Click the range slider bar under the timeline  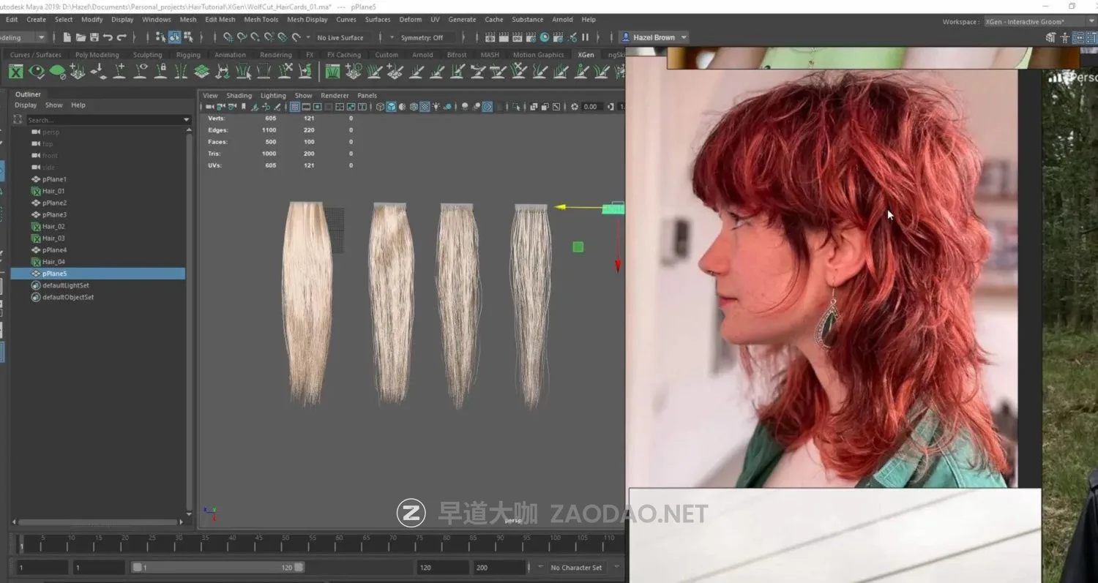pyautogui.click(x=217, y=568)
